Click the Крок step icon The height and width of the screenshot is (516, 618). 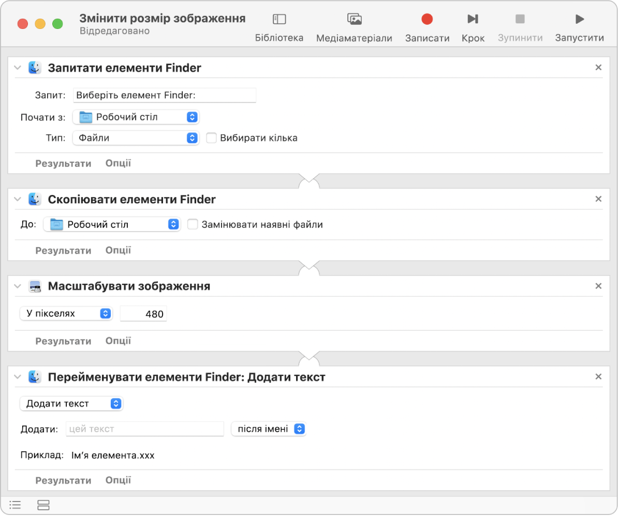pyautogui.click(x=473, y=20)
